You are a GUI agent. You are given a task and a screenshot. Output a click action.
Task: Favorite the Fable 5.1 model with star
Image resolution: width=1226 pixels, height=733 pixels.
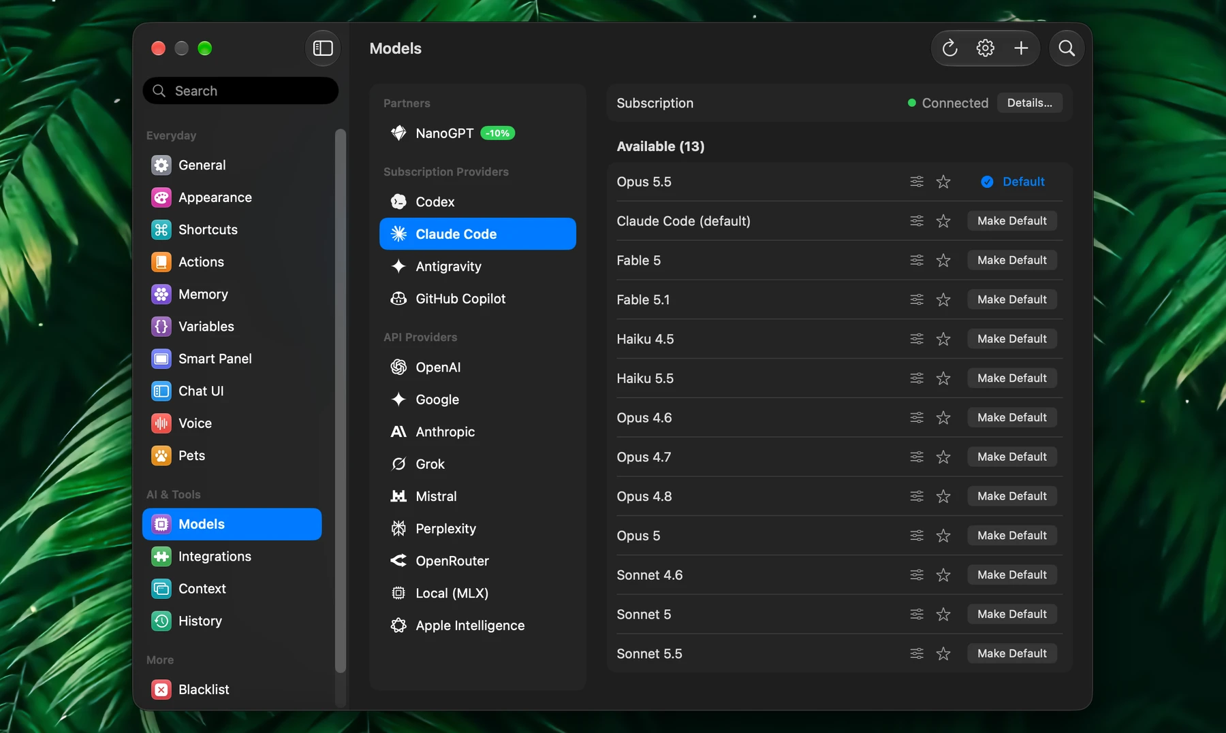tap(943, 299)
